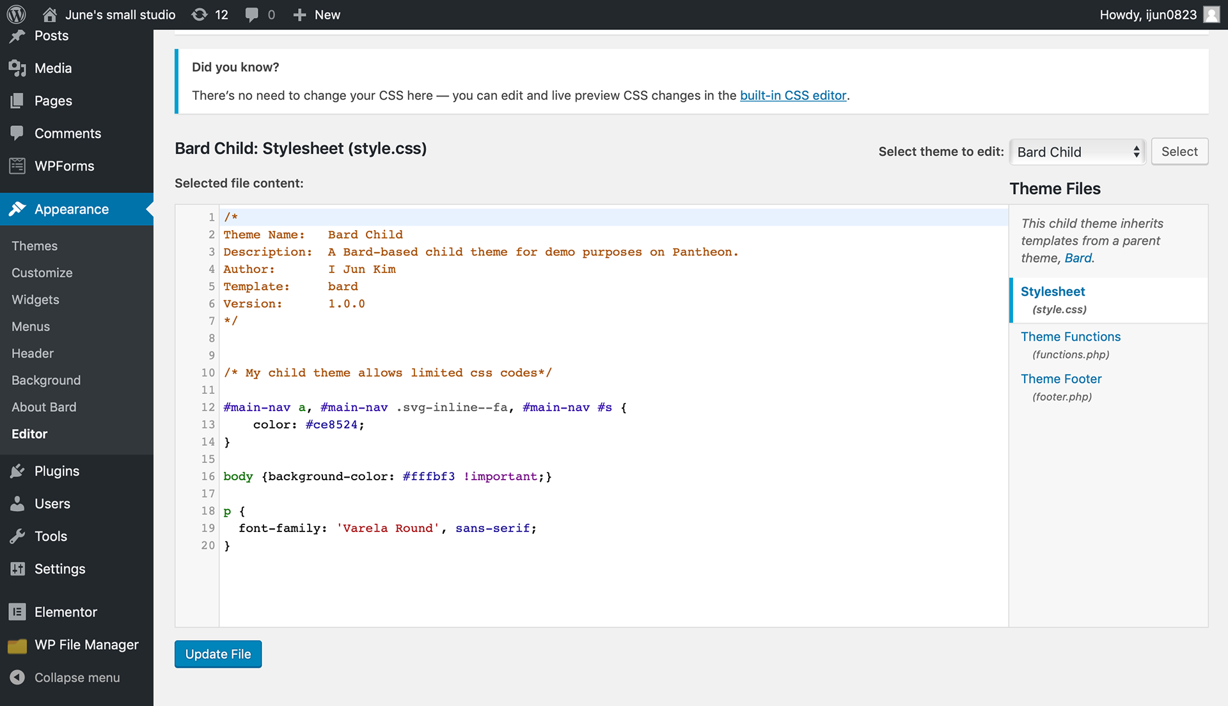Viewport: 1228px width, 706px height.
Task: Click the Template: bard line
Action: coord(290,286)
